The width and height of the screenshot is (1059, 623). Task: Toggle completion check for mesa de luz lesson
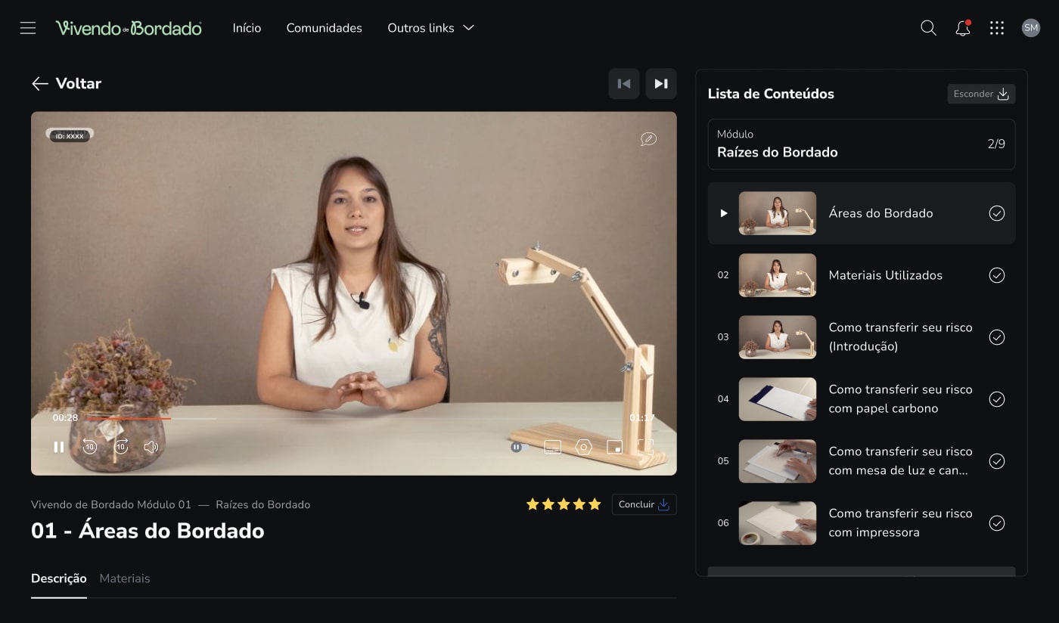click(997, 461)
